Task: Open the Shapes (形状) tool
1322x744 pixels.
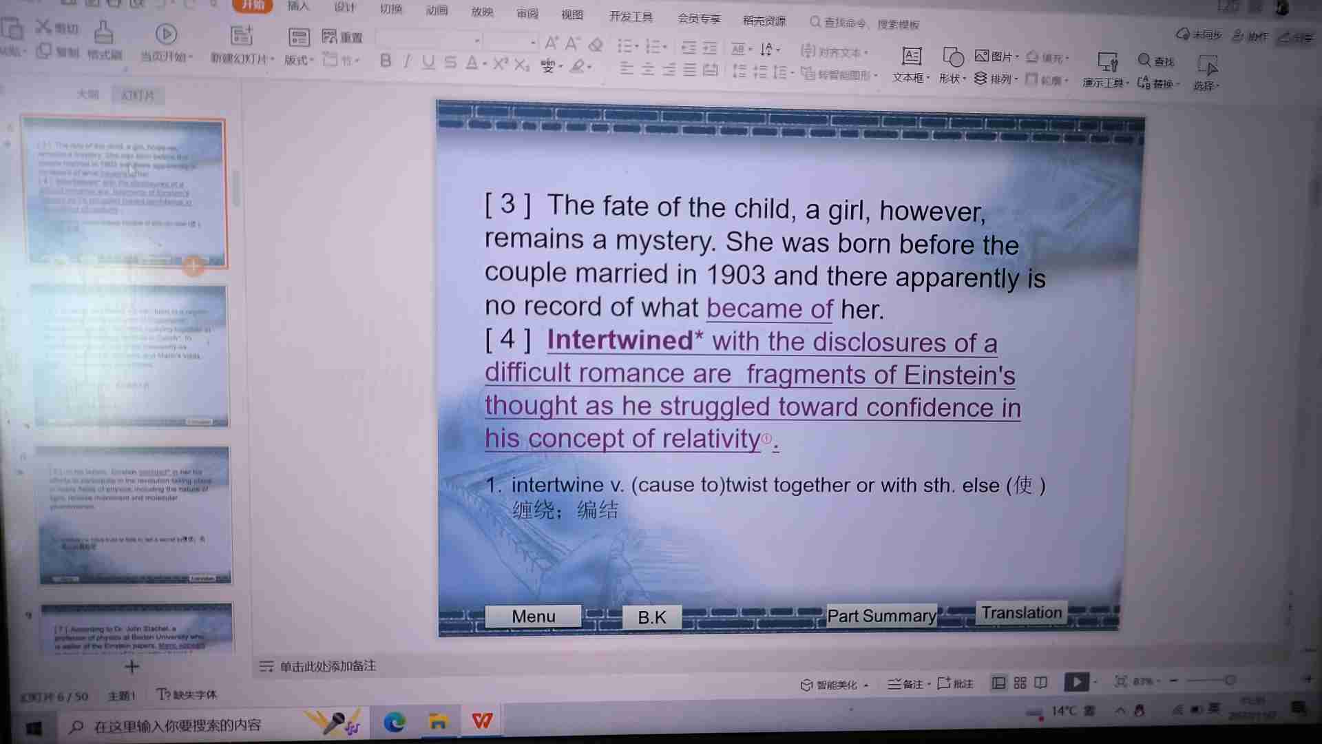Action: point(953,58)
